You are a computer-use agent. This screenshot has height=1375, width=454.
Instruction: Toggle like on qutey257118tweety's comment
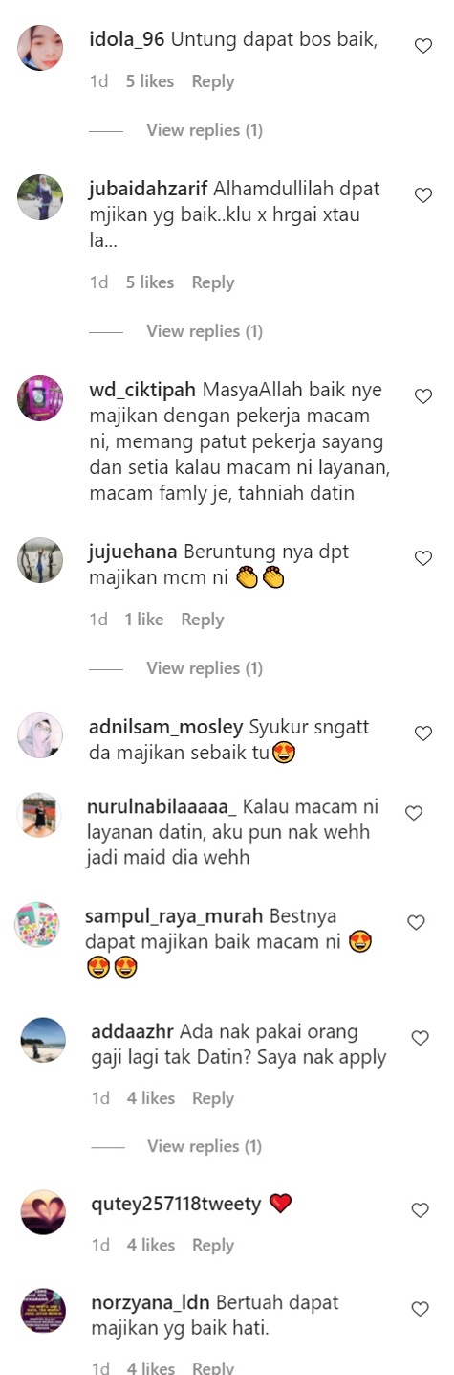[x=420, y=1210]
